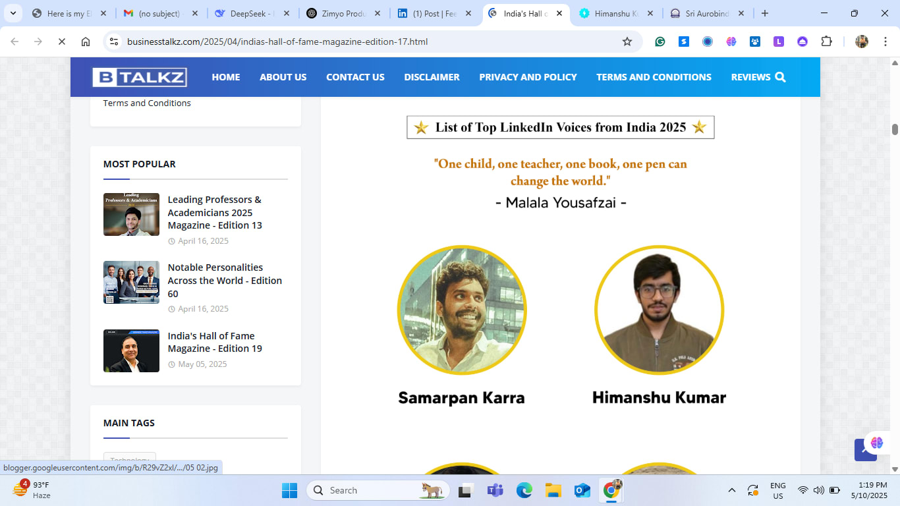Screen dimensions: 900x506
Task: Open Chrome three-dot menu
Action: coord(884,42)
